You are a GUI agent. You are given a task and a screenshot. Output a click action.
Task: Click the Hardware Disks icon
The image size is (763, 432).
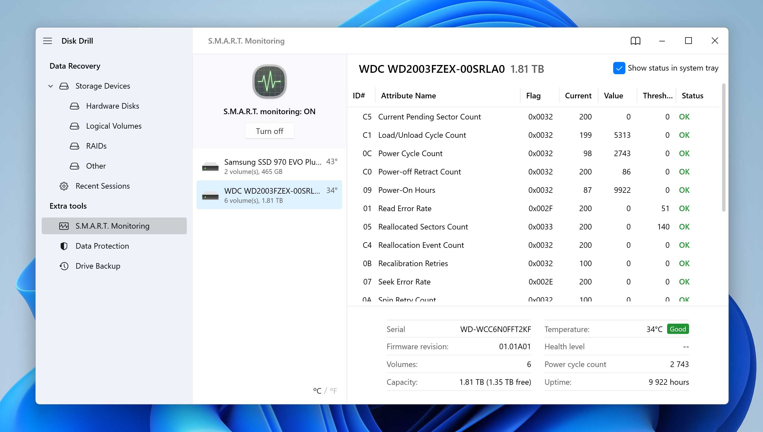pyautogui.click(x=75, y=106)
